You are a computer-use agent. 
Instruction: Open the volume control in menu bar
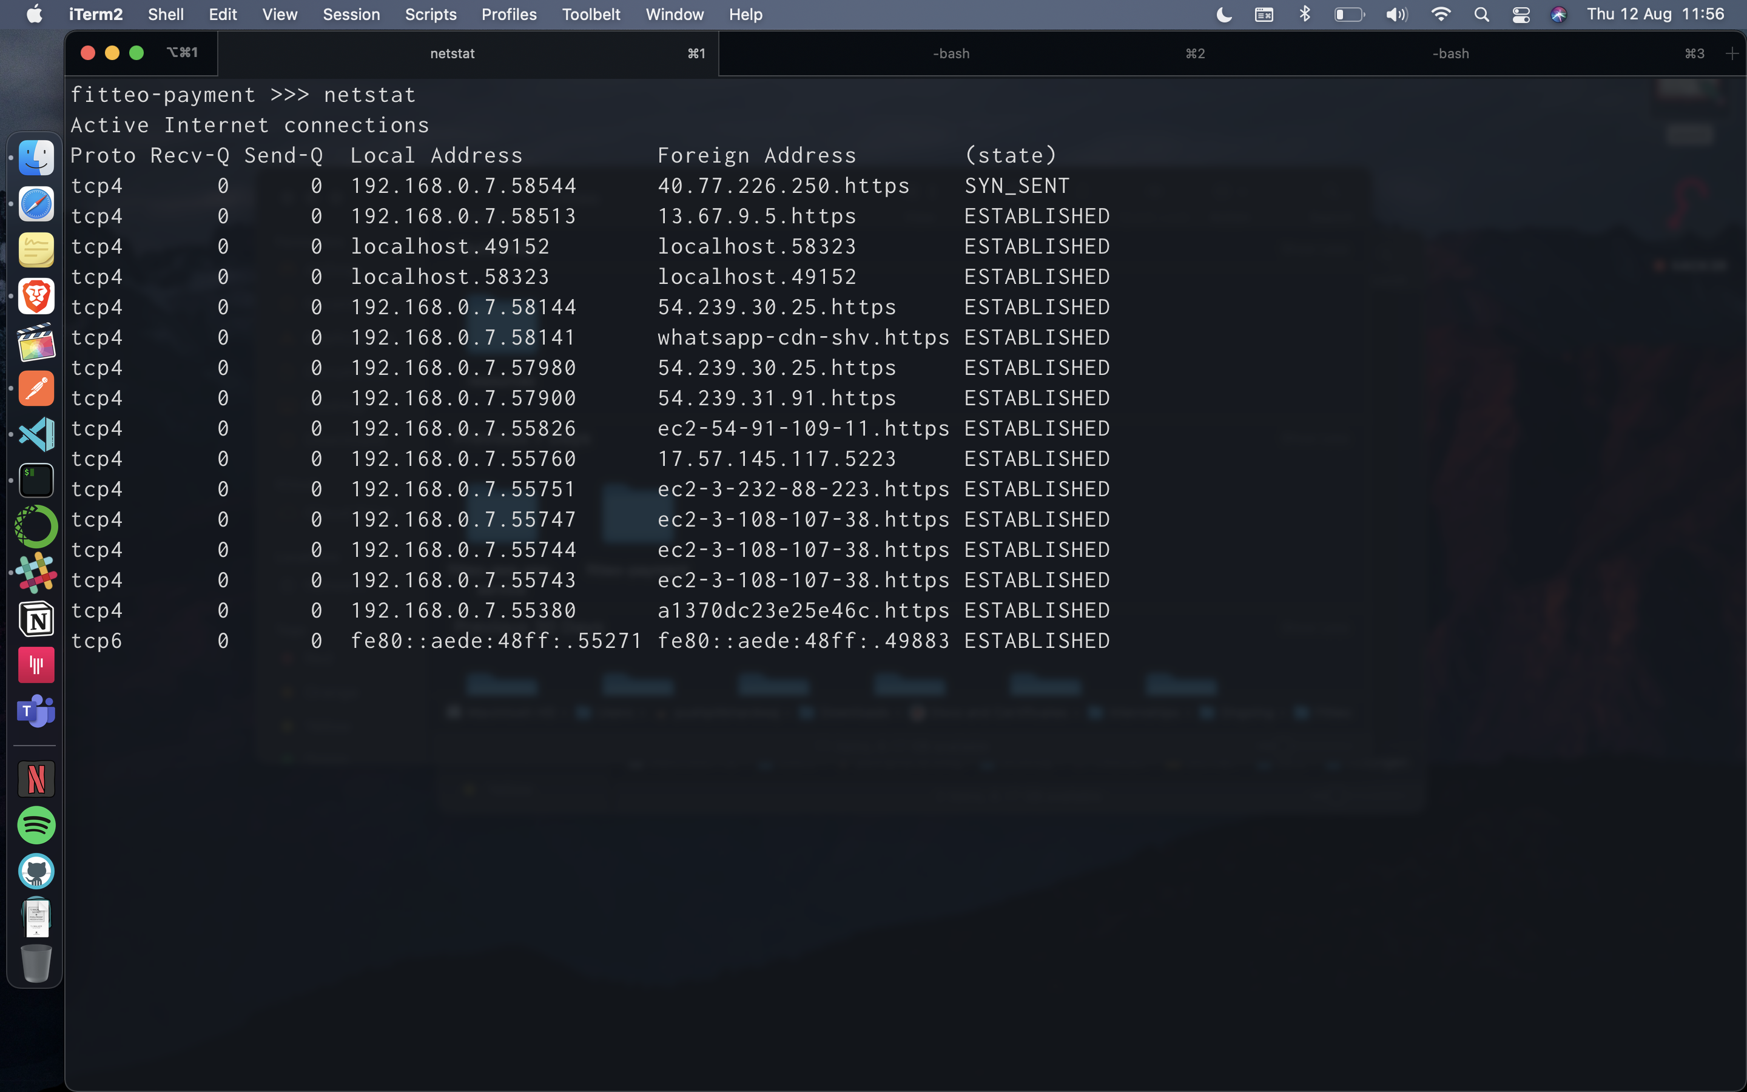pos(1396,15)
